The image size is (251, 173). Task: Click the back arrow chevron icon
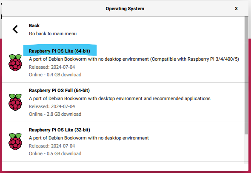(x=15, y=29)
